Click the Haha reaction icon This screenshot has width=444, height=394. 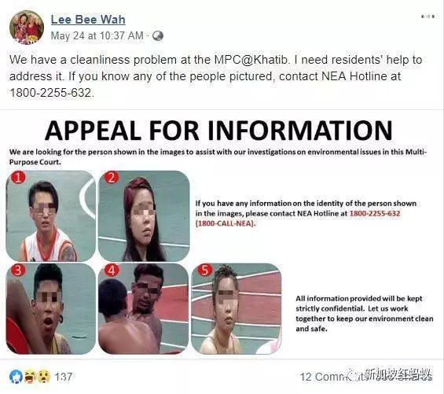[x=29, y=377]
